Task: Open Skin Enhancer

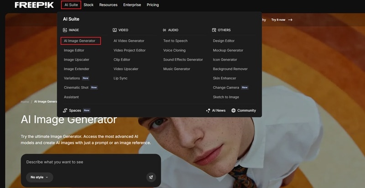Action: (224, 78)
